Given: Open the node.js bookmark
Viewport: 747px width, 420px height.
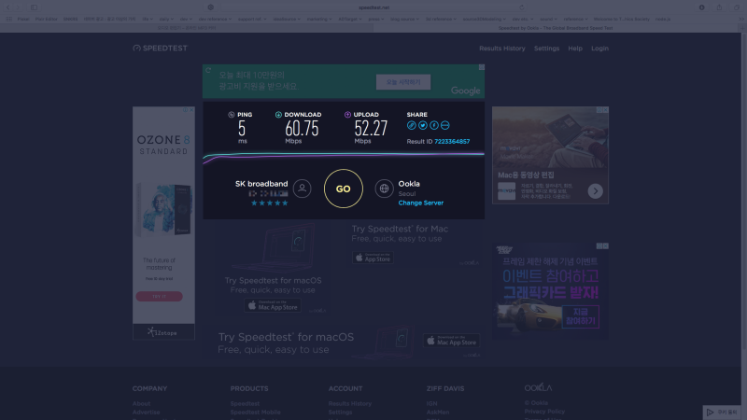Looking at the screenshot, I should click(x=663, y=19).
